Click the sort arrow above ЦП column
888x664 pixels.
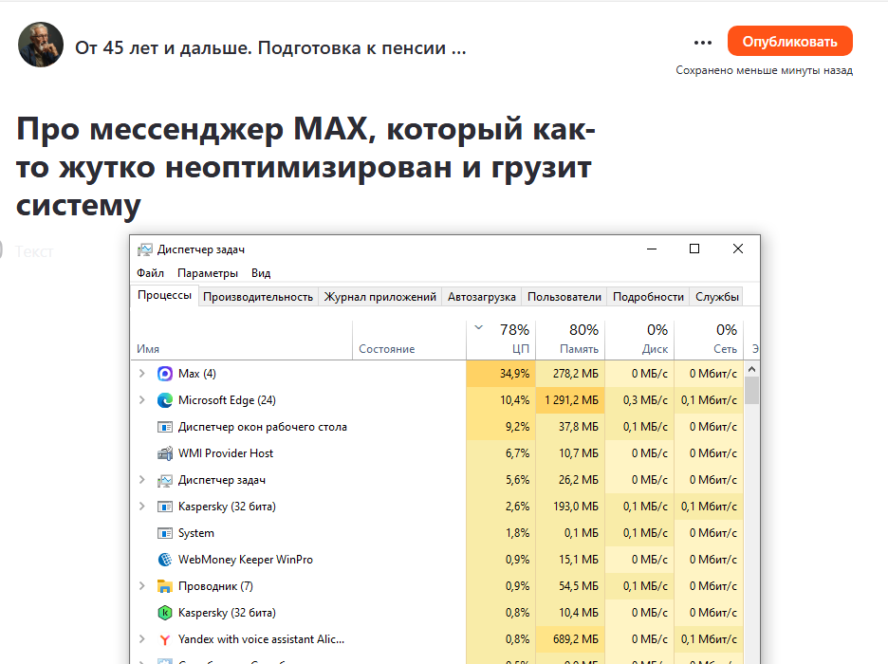(x=479, y=328)
